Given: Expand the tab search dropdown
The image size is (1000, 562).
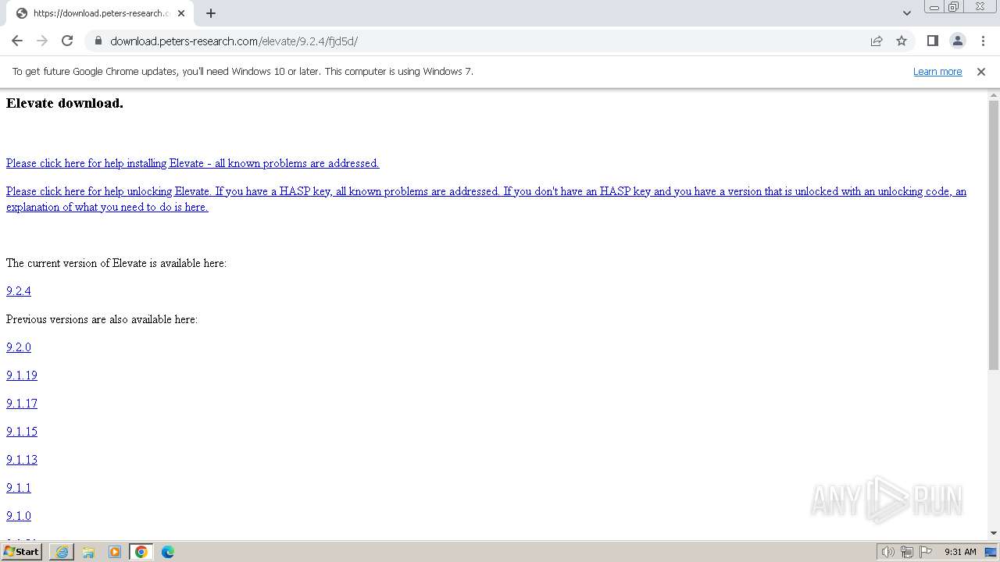Looking at the screenshot, I should (x=906, y=13).
